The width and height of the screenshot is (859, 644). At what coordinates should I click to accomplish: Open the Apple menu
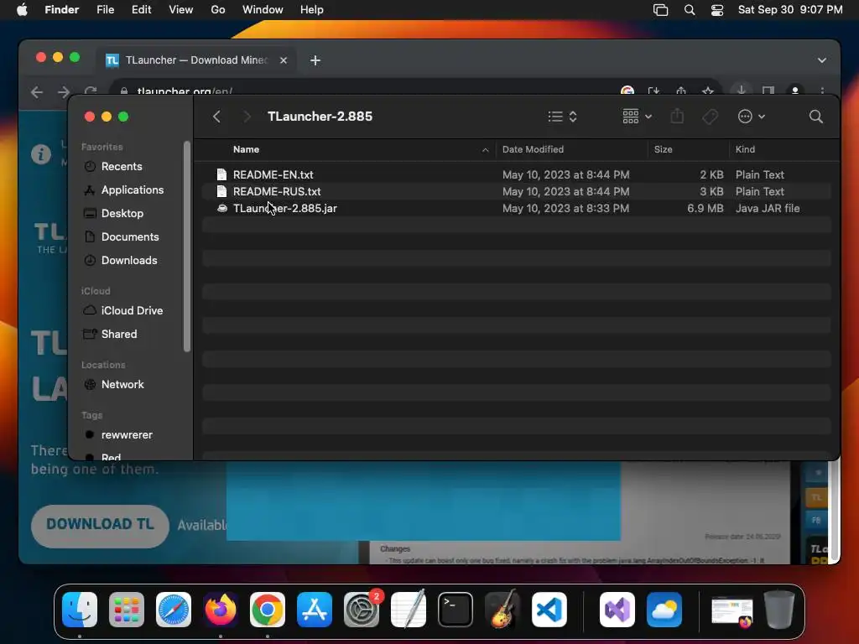click(x=22, y=10)
